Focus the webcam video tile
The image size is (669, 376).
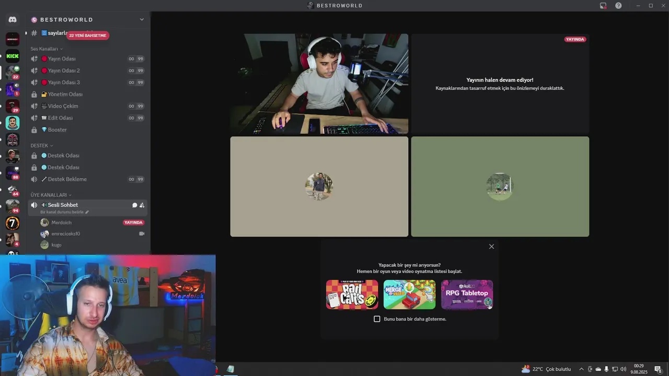click(319, 84)
